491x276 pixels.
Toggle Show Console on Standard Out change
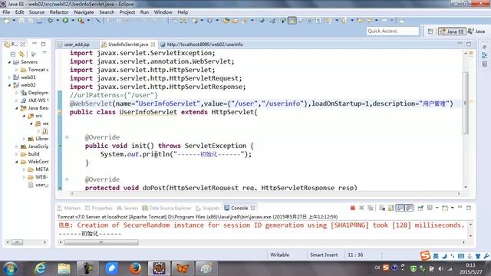point(400,208)
